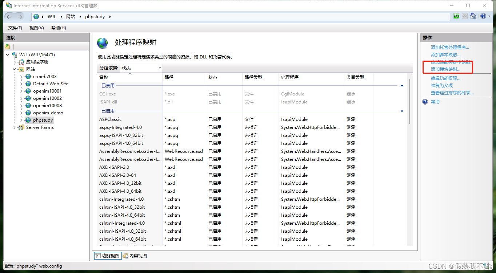Switch to 功能视图 tab
496x273 pixels.
pos(107,256)
